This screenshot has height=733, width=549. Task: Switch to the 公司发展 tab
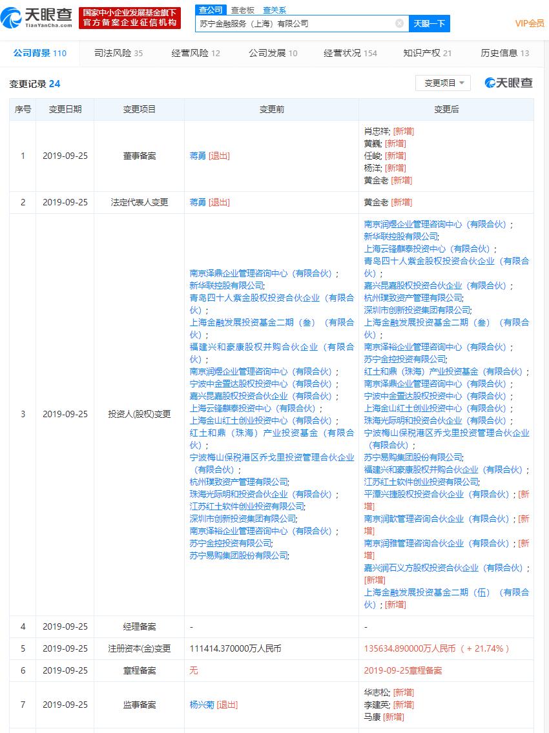point(273,54)
